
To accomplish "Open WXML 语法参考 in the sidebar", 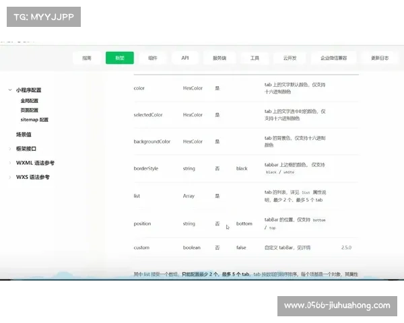I will [x=35, y=163].
